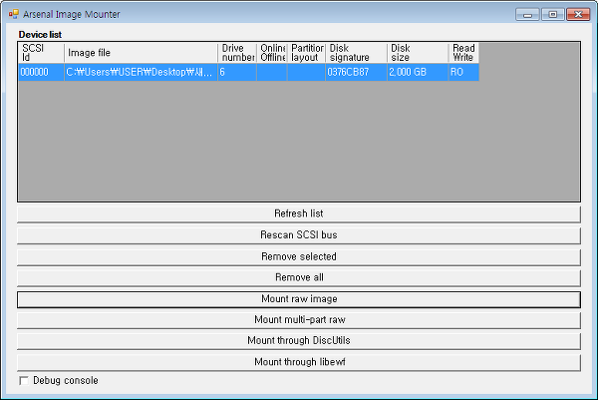Mount through libewf
This screenshot has width=598, height=400.
tap(299, 362)
